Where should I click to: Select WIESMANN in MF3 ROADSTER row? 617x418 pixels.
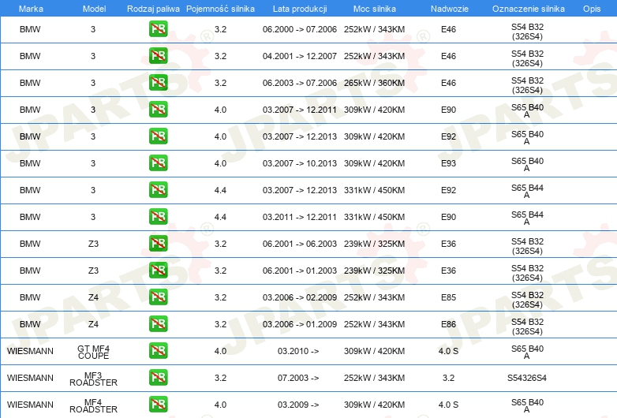tap(30, 378)
